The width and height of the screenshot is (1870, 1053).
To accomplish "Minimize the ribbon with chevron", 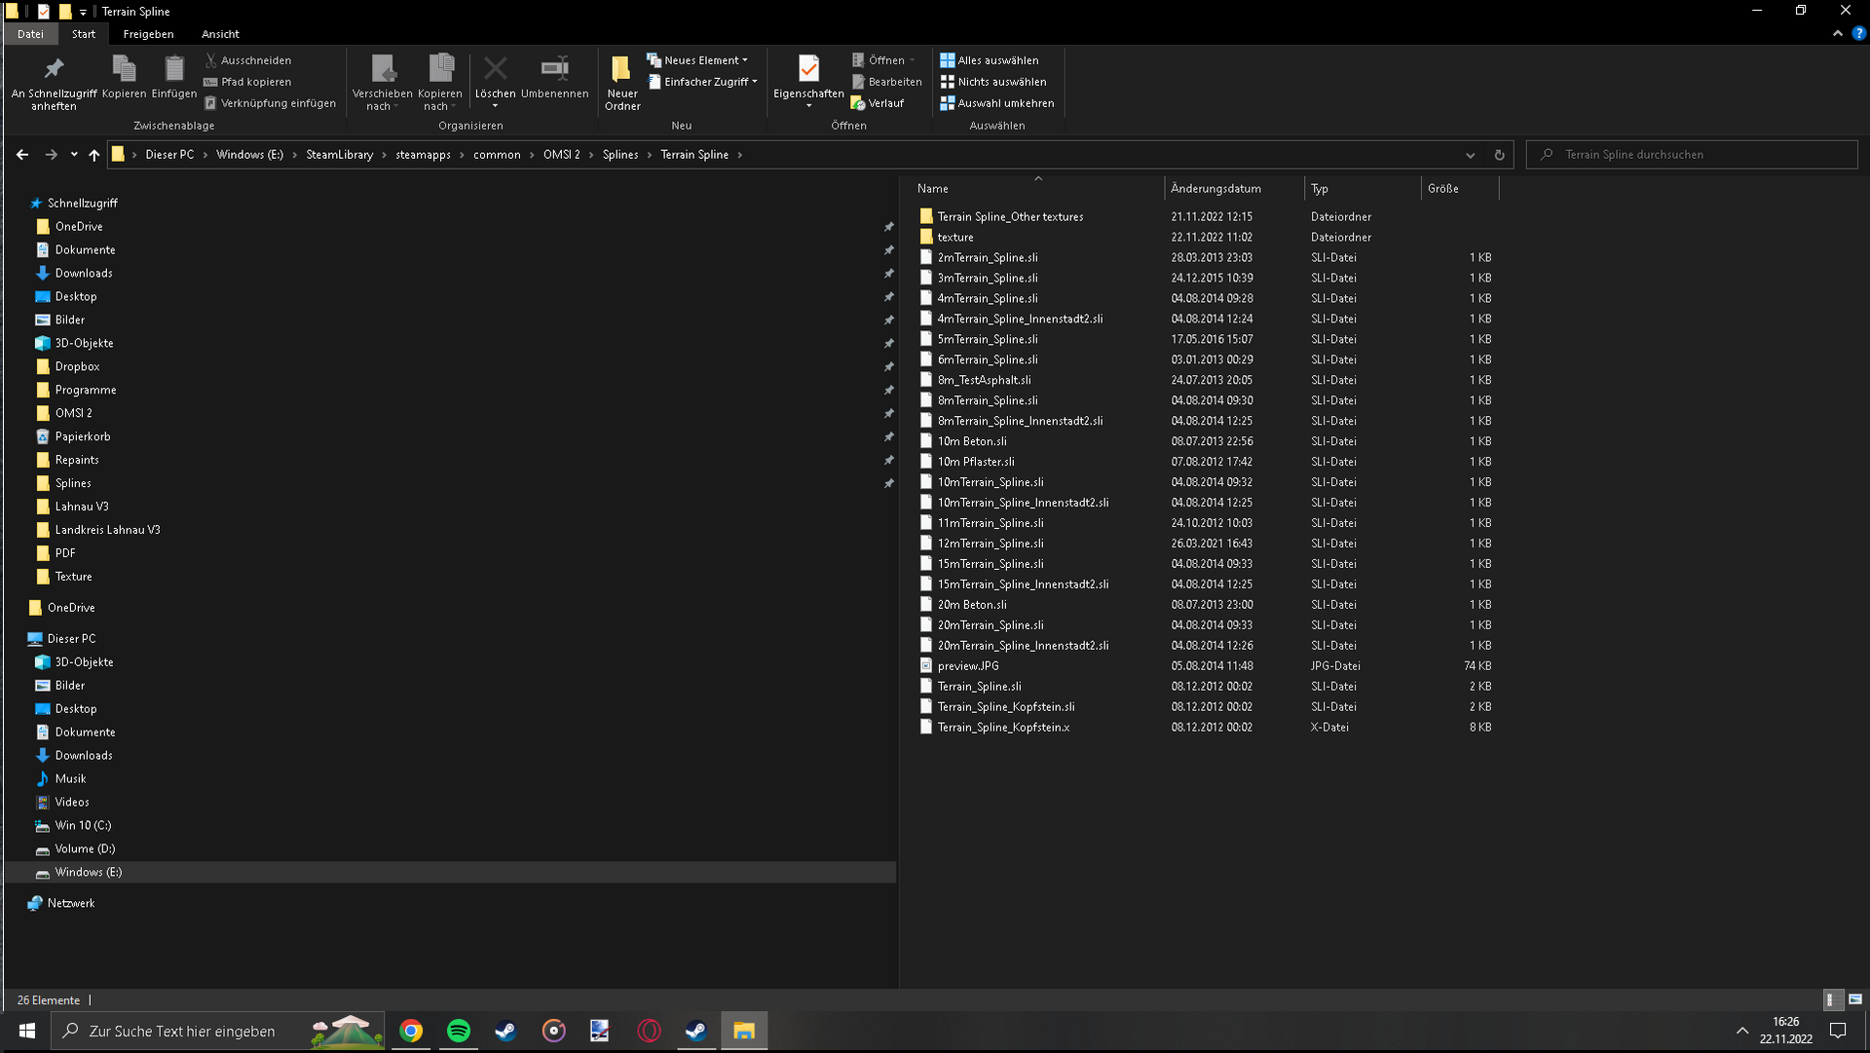I will (1837, 33).
